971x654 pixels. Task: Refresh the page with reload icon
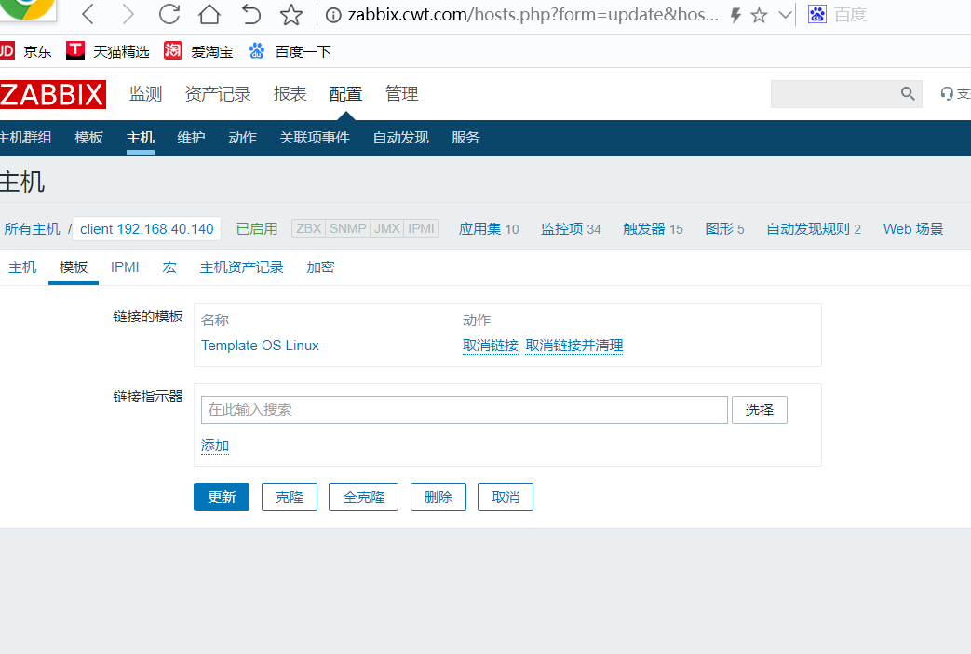coord(169,15)
